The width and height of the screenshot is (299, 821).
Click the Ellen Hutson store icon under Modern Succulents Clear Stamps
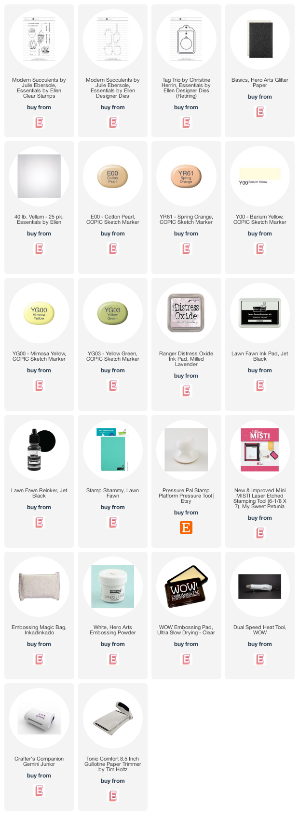pos(39,123)
